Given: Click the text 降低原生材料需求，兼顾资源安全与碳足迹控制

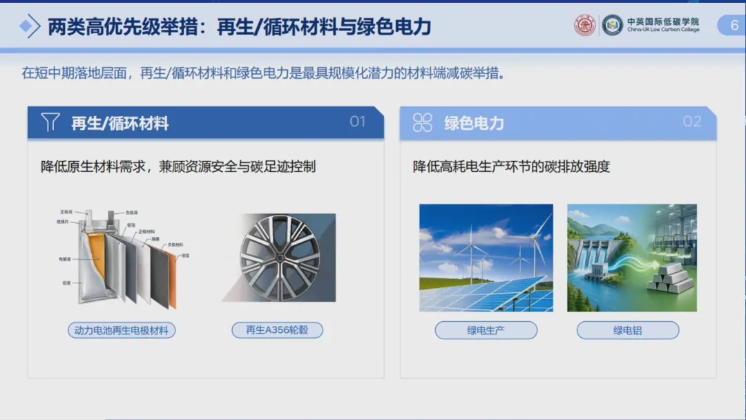Looking at the screenshot, I should click(x=178, y=166).
